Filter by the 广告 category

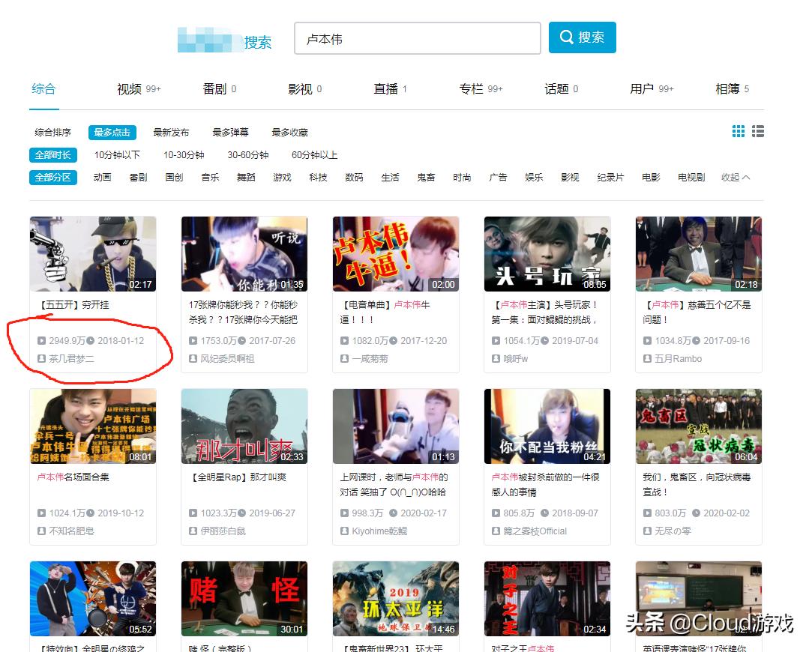tap(498, 178)
